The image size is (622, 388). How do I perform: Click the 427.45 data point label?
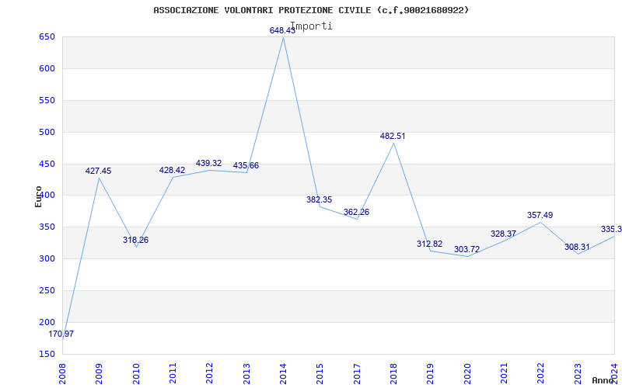[x=99, y=171]
